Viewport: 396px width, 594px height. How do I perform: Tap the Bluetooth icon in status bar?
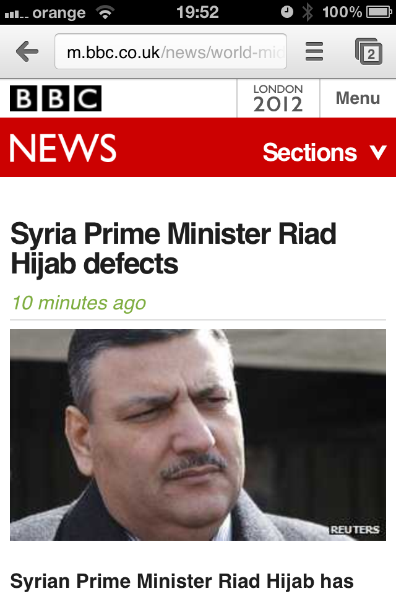coord(308,12)
